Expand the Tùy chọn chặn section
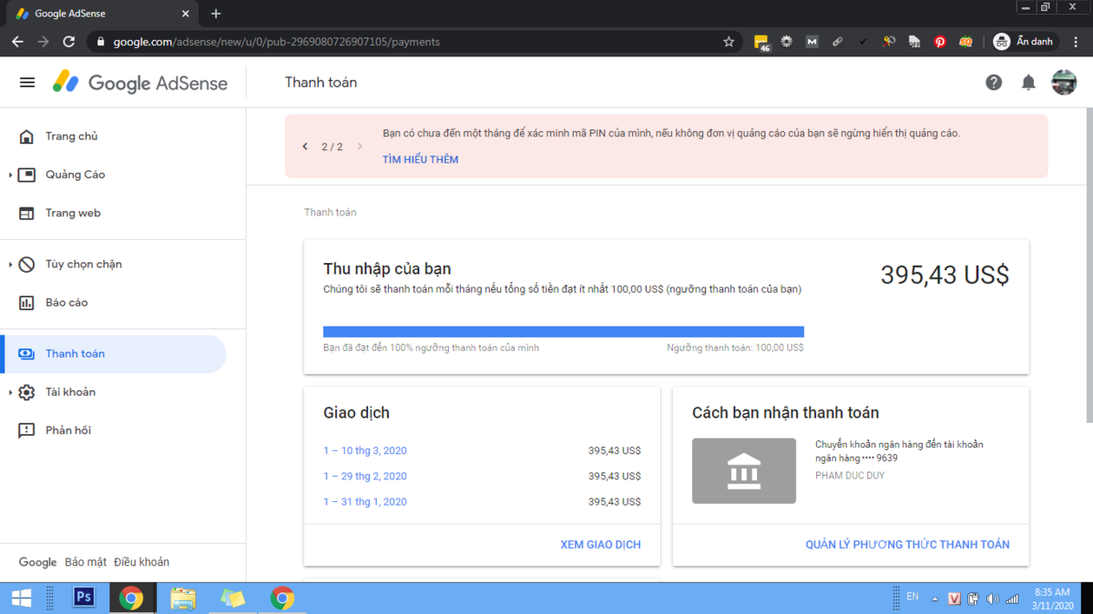1093x614 pixels. click(x=10, y=265)
